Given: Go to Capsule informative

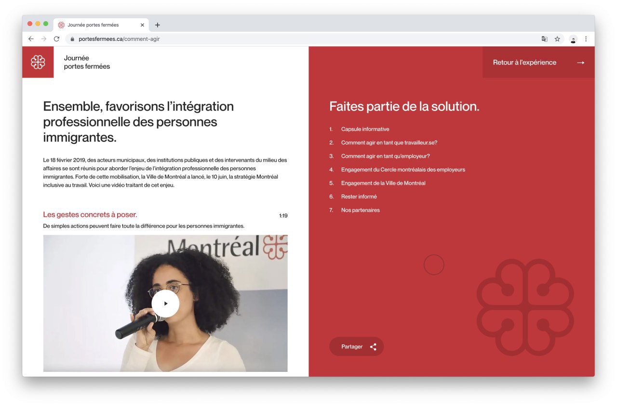Looking at the screenshot, I should point(365,129).
